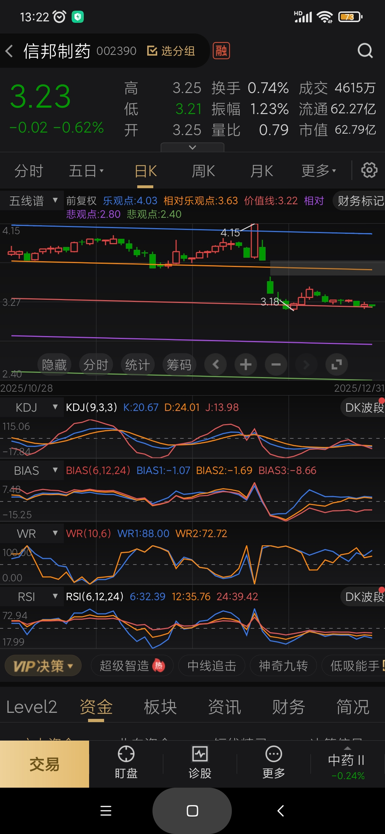Toggle 财务标记 financial markers
The height and width of the screenshot is (834, 385).
coord(359,201)
